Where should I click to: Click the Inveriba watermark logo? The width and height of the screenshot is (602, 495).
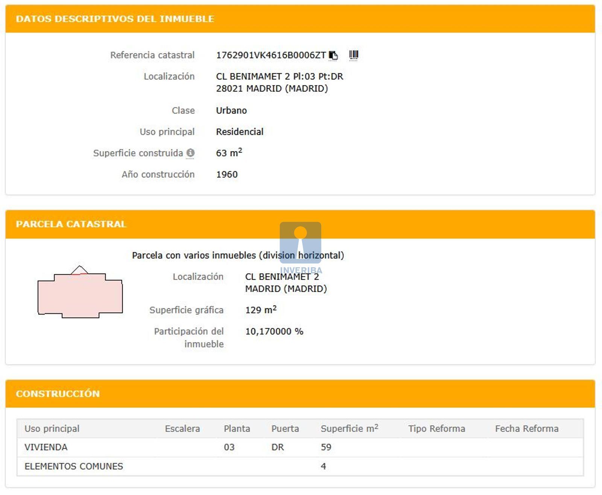coord(300,245)
